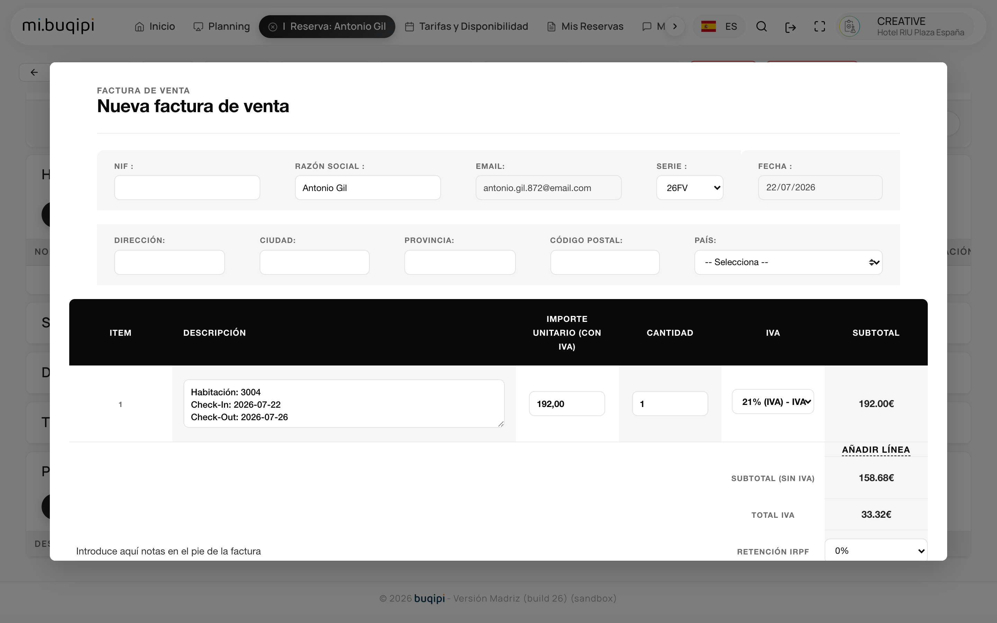Click the 33.32€ total IVA value

(876, 515)
